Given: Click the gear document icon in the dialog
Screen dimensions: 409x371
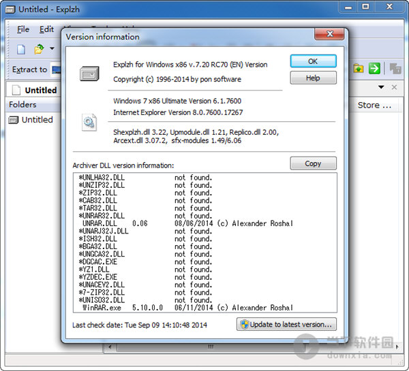Looking at the screenshot, I should click(89, 122).
